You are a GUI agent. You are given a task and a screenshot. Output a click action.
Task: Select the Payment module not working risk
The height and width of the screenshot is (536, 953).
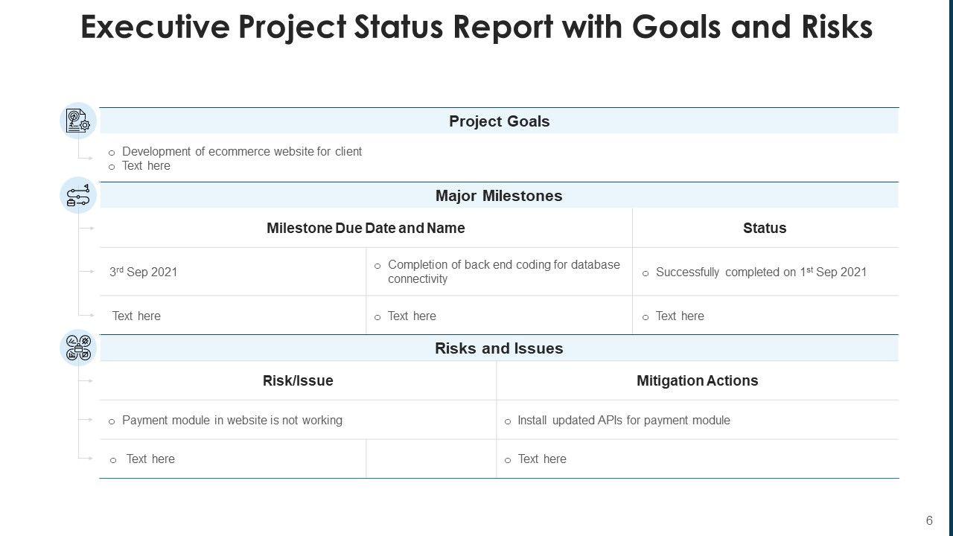click(x=232, y=420)
